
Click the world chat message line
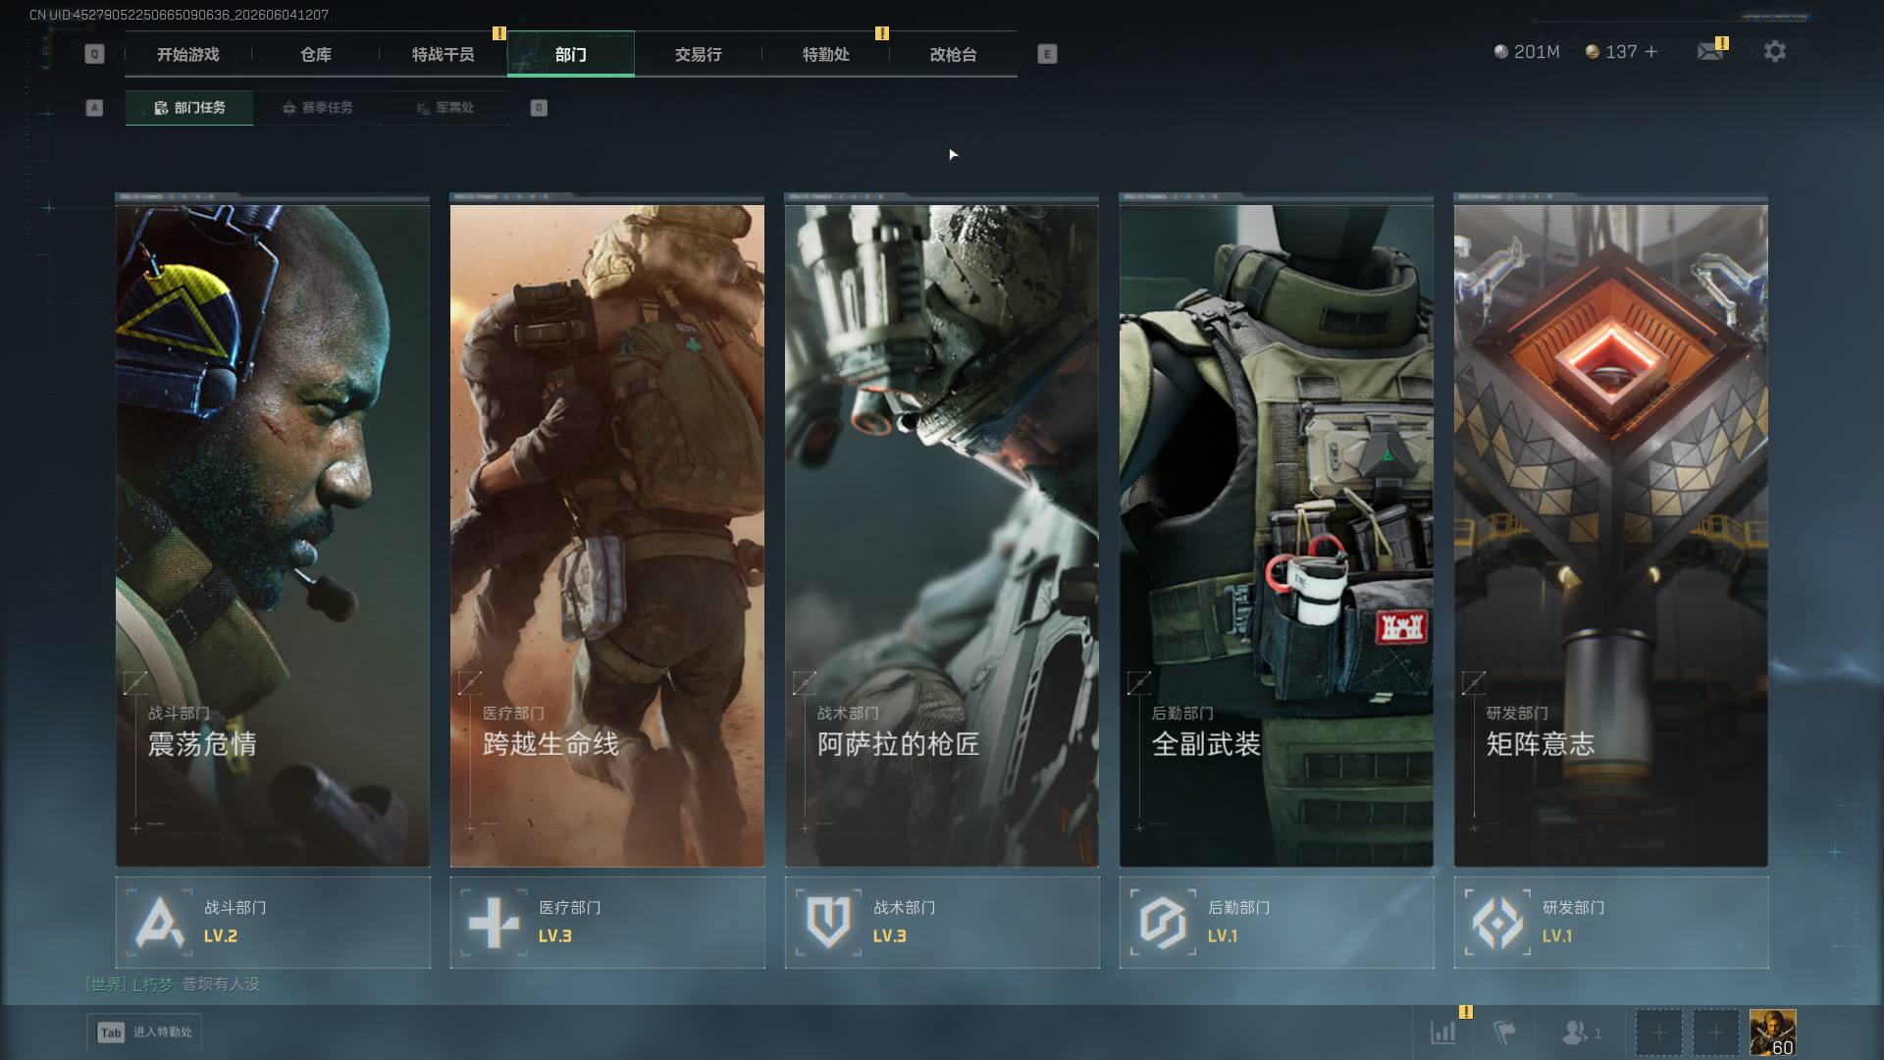173,983
